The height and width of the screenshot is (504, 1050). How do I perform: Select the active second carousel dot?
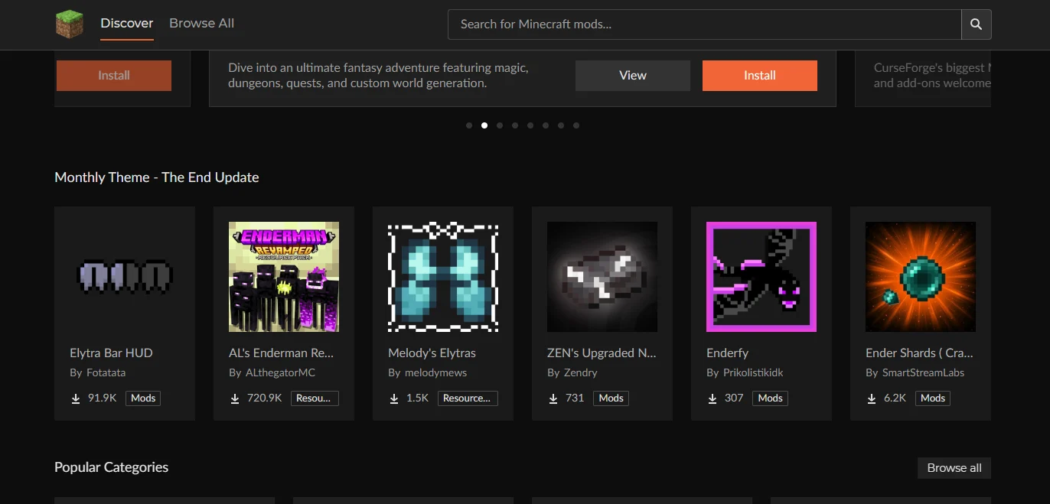tap(484, 125)
